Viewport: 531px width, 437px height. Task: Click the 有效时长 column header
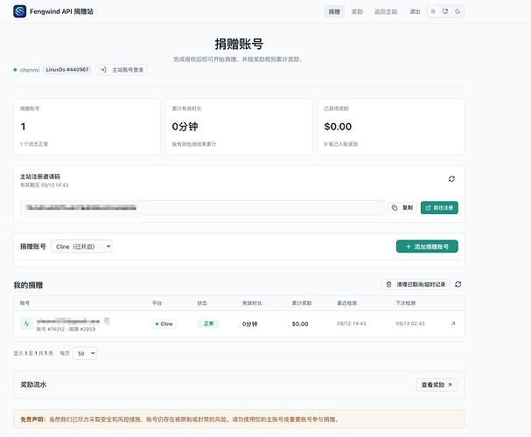coord(252,303)
